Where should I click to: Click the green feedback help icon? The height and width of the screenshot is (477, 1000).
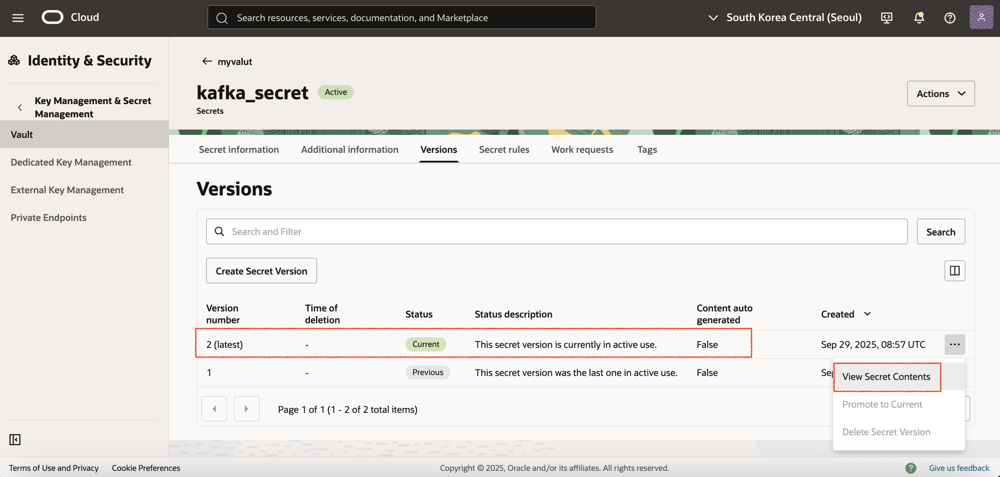pyautogui.click(x=910, y=468)
